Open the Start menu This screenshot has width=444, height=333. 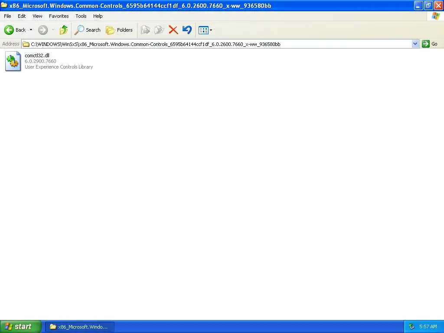(x=21, y=326)
